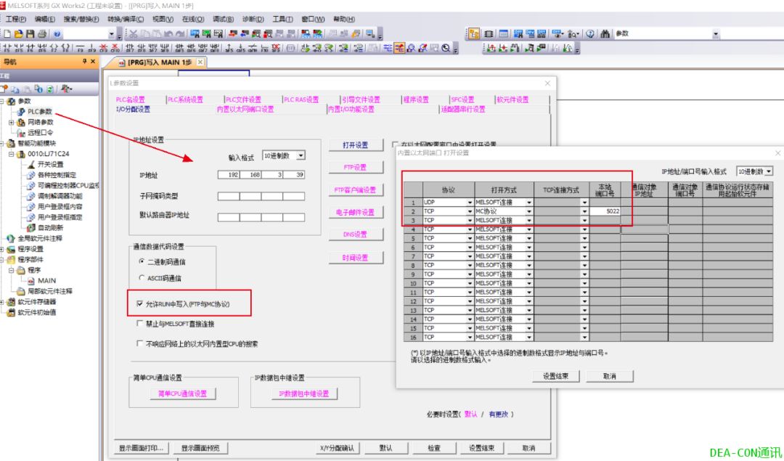Collapse the 0010:LJ71C24 tree node
Screen dimensions: 784x461
pos(11,154)
